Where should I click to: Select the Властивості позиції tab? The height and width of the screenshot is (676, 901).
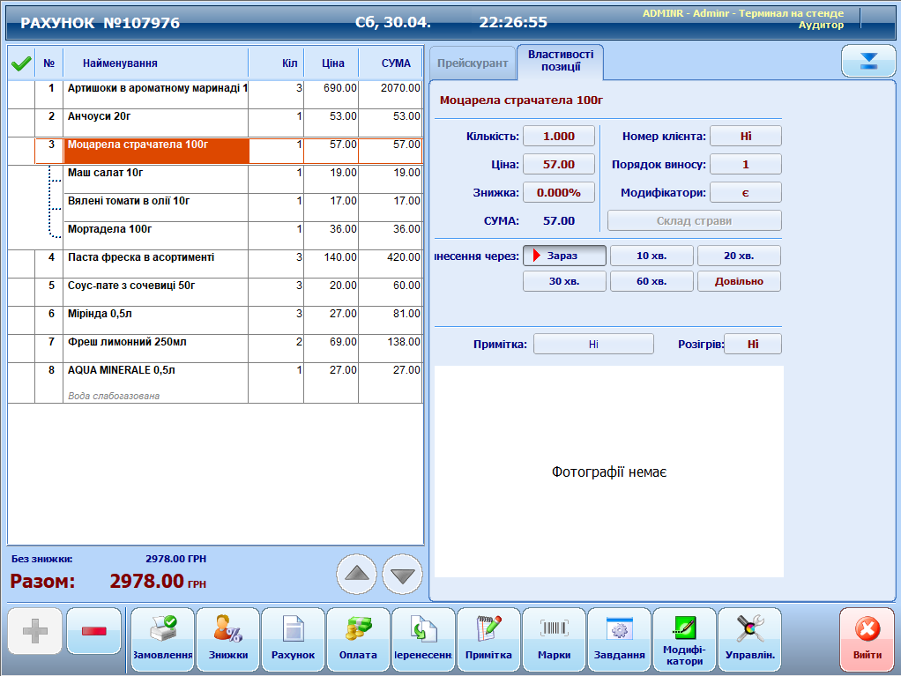point(560,61)
